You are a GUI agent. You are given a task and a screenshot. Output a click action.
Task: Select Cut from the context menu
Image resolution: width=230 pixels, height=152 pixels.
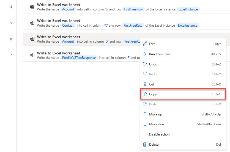[x=183, y=84]
